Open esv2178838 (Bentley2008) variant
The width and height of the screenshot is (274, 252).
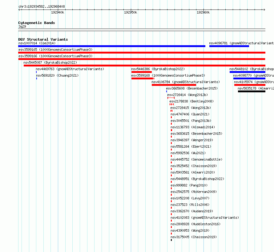(191, 101)
